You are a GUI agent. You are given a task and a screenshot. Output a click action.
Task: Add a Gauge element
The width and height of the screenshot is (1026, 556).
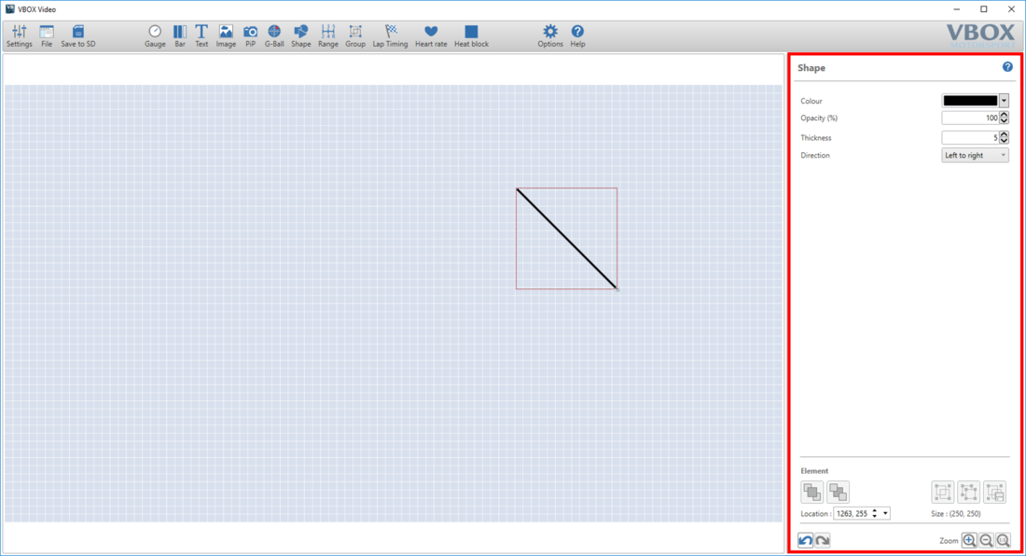[155, 36]
